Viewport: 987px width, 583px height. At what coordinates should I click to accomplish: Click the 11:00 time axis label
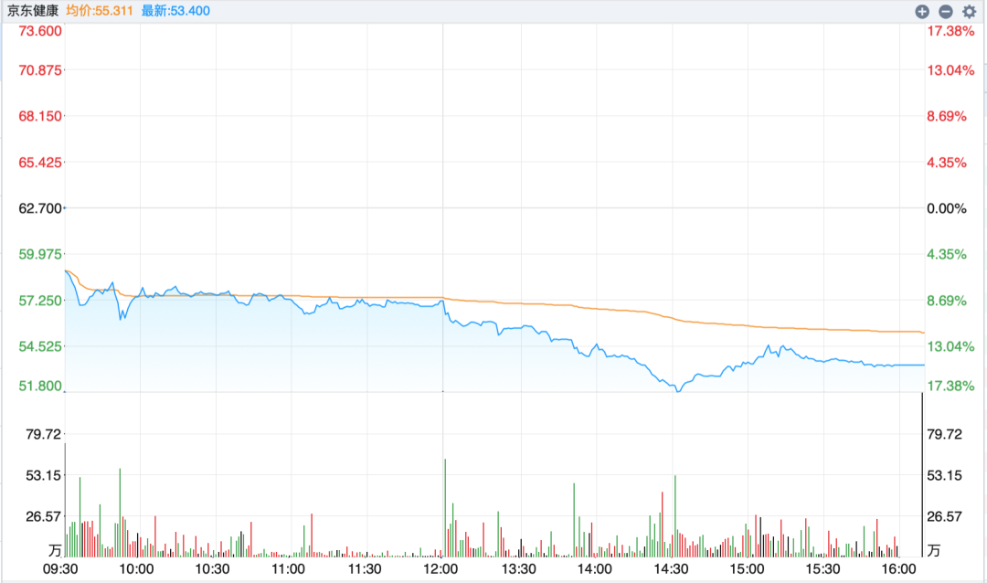point(288,569)
